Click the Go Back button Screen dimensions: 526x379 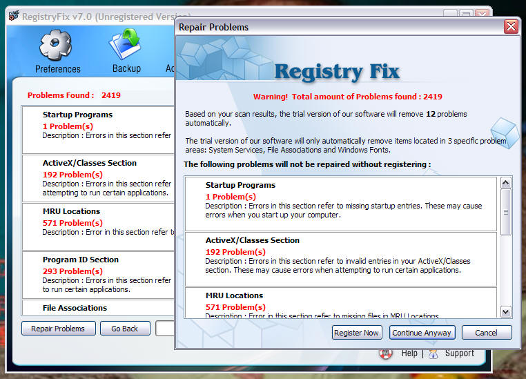click(125, 329)
